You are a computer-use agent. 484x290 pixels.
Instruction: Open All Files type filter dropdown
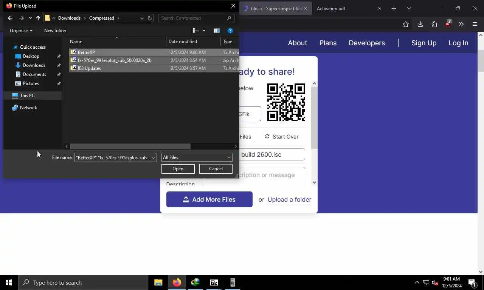point(197,157)
